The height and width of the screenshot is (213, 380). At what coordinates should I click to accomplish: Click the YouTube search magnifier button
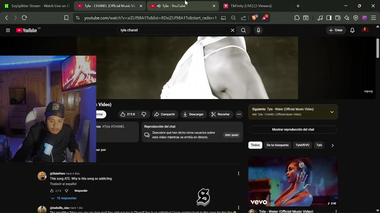243,30
